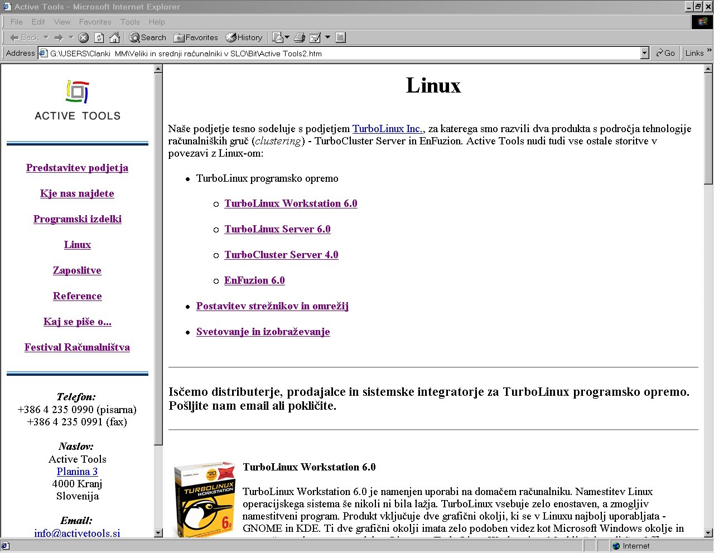
Task: Open Programski izdelki sidebar link
Action: click(x=77, y=219)
